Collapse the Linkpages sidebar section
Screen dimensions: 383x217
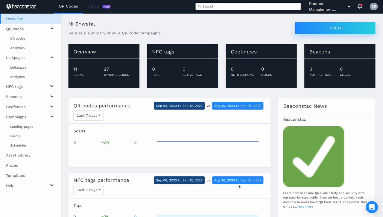coord(52,57)
